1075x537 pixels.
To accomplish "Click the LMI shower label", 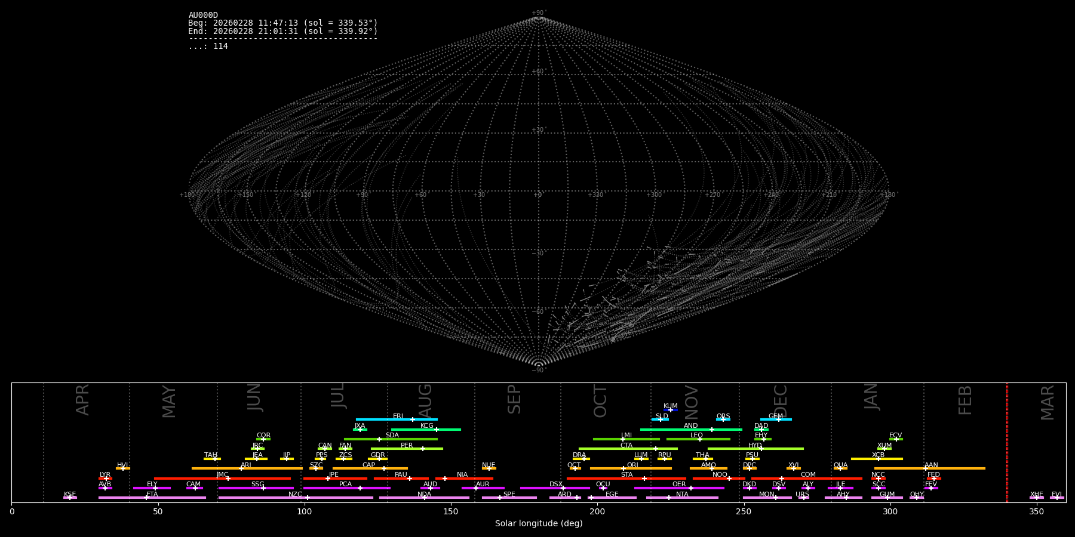I will pyautogui.click(x=626, y=436).
